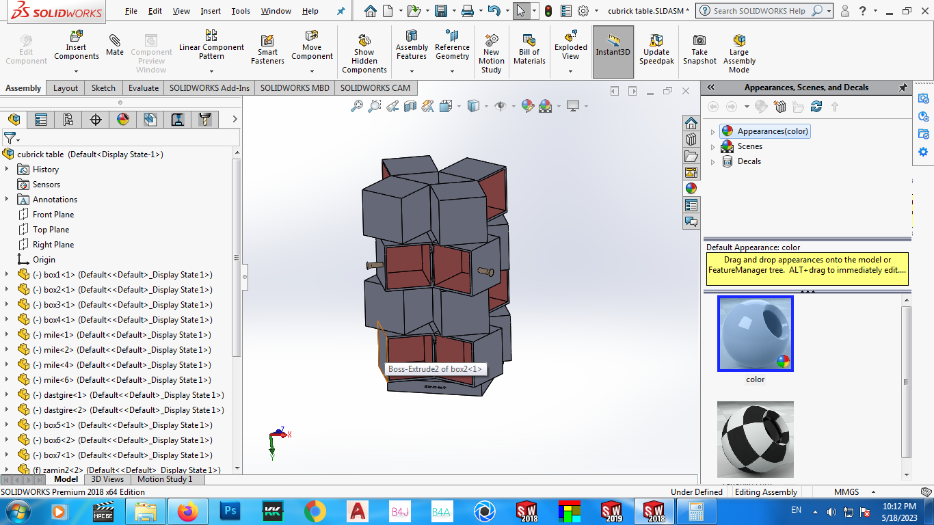Click the DisplayManager color sphere tab
This screenshot has width=934, height=525.
click(x=123, y=120)
